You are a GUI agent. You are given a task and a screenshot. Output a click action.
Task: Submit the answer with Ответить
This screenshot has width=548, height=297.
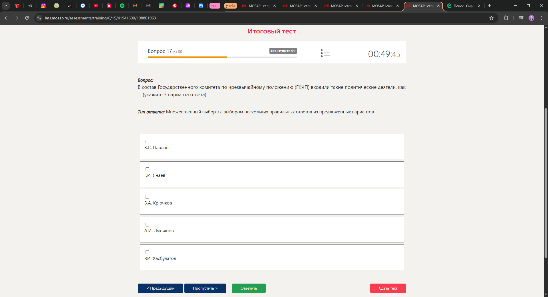(x=249, y=288)
